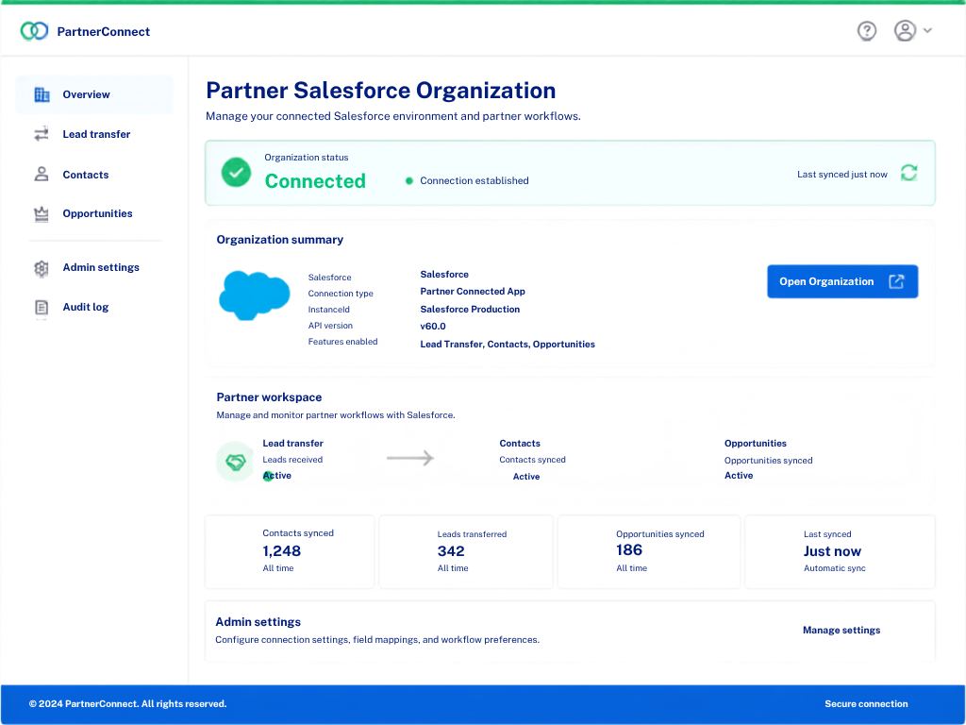Click the Opportunities synced '186' card

tap(649, 551)
